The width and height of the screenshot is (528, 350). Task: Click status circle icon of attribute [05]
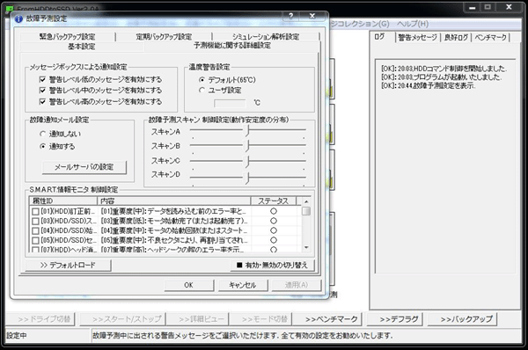pyautogui.click(x=274, y=240)
